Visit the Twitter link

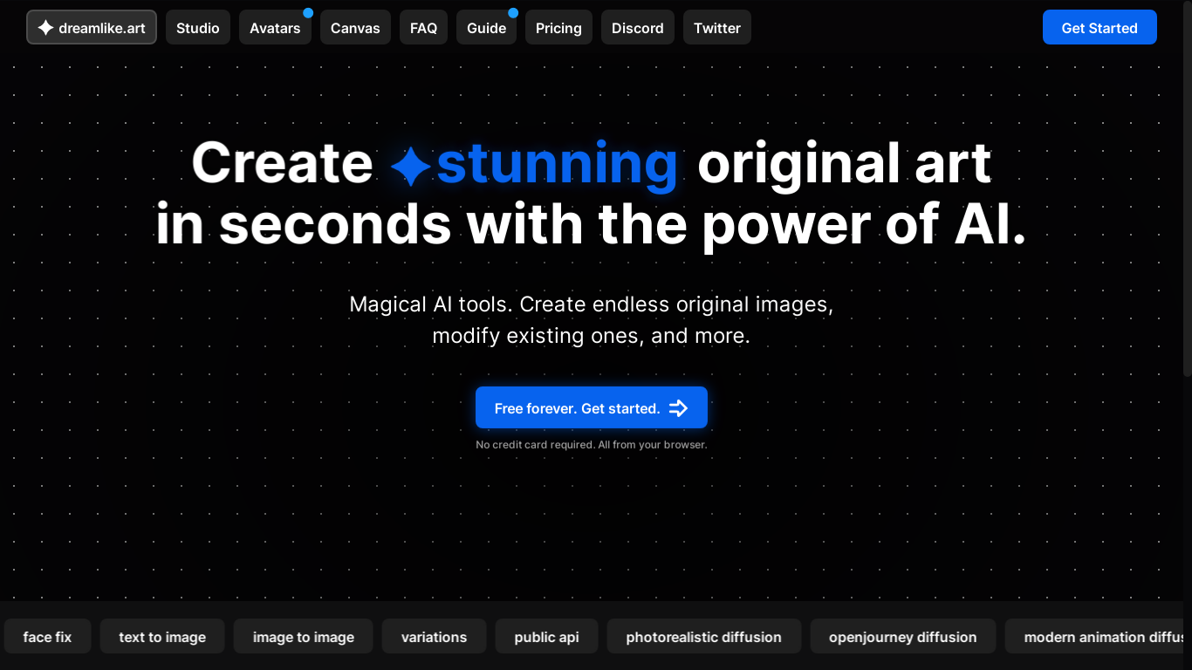(716, 28)
